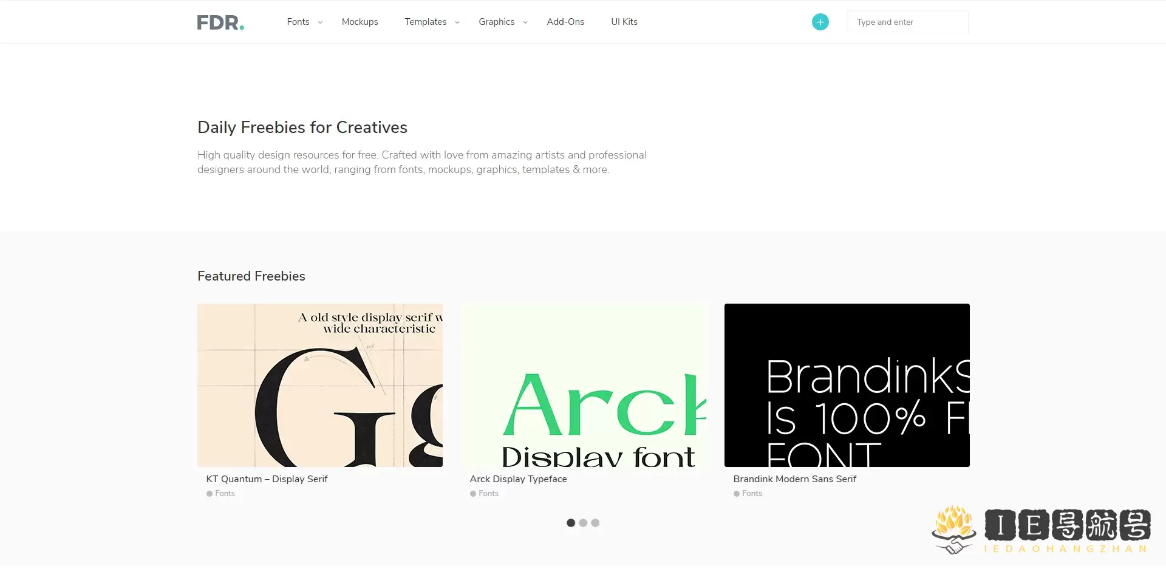This screenshot has width=1166, height=569.
Task: Visit the UI Kits section
Action: click(x=624, y=22)
